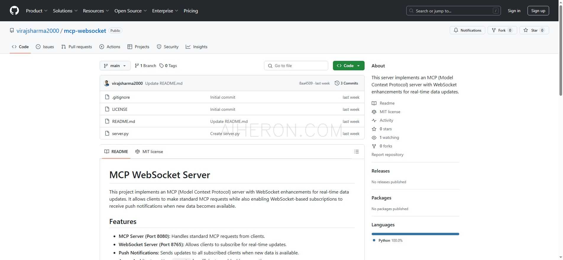Open the Packages heading link
The image size is (563, 260).
click(381, 198)
